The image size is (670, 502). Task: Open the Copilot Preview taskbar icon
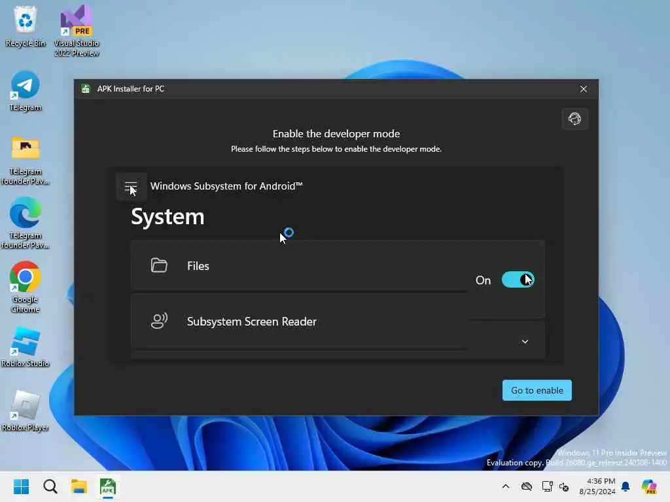pos(649,486)
